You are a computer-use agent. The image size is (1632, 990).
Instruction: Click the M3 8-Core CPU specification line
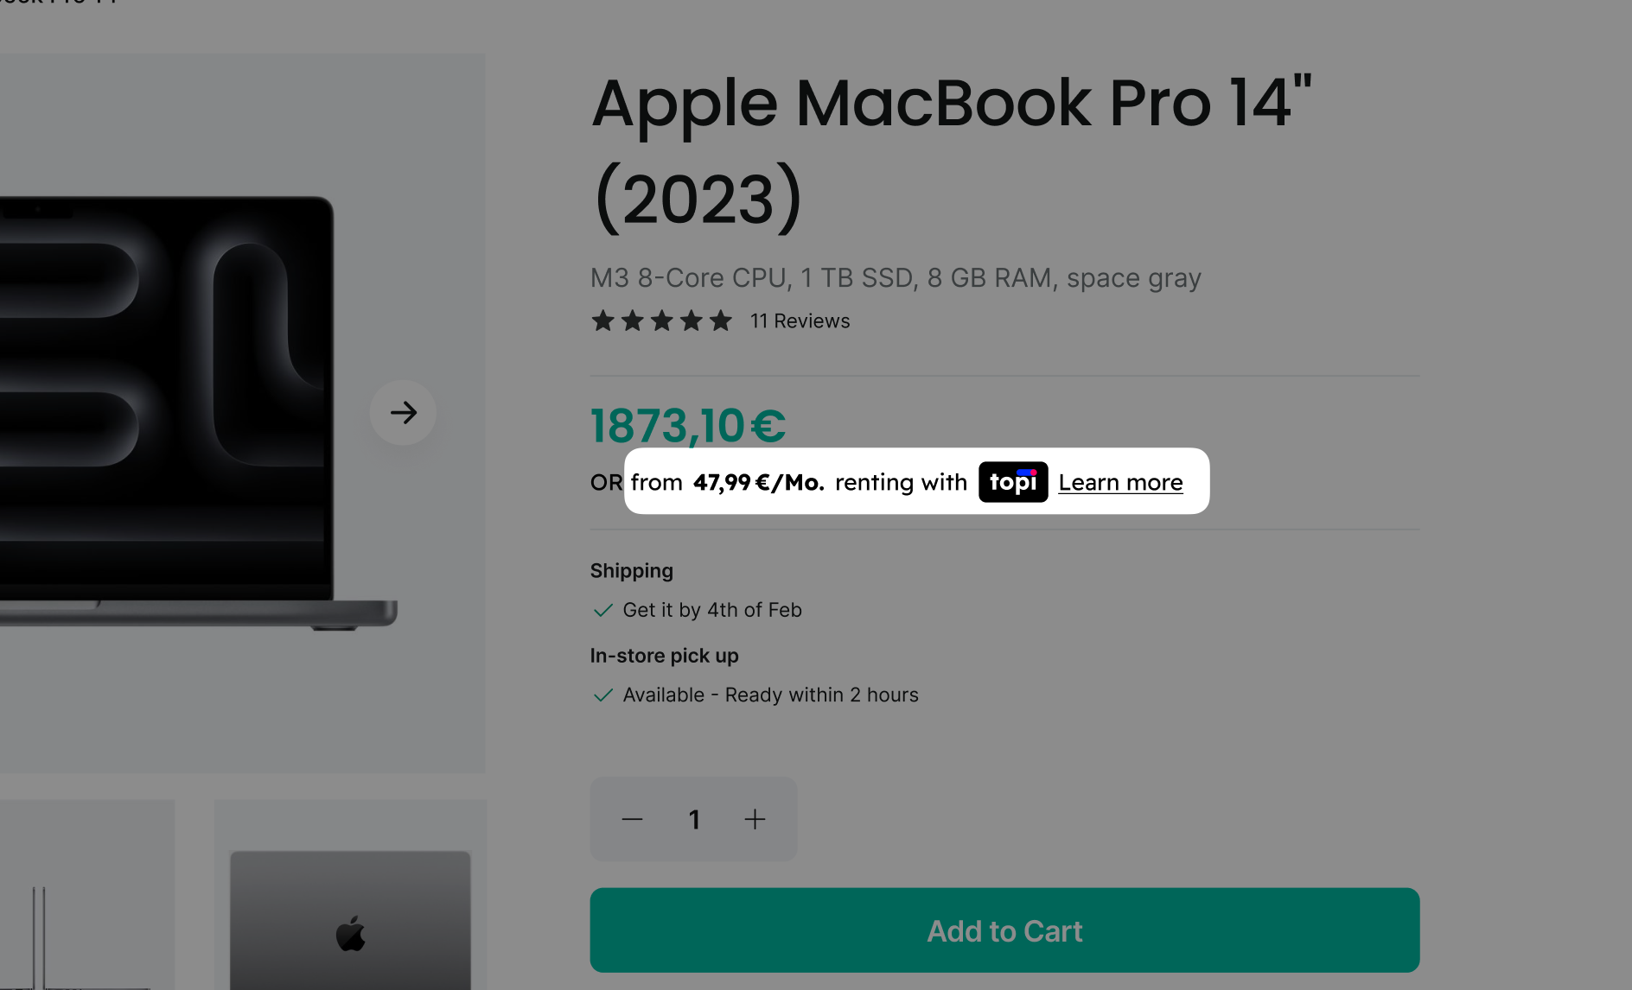coord(896,278)
